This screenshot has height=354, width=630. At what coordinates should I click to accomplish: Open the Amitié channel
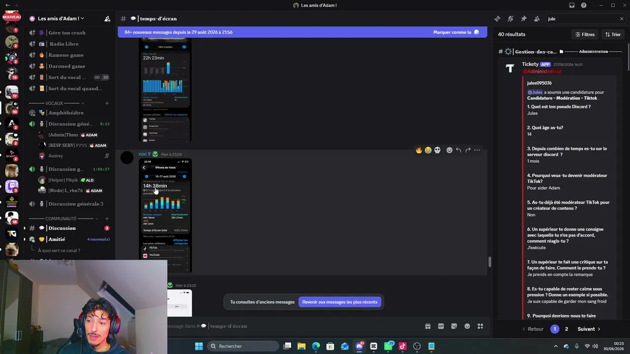[69, 239]
